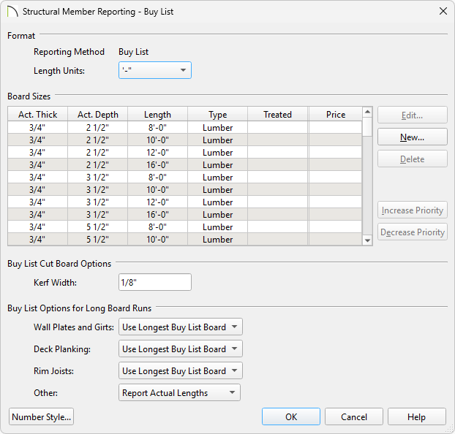Confirm with the OK button
Viewport: 455px width, 434px height.
click(291, 417)
